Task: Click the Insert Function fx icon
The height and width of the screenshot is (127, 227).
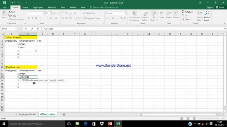Action: click(x=38, y=29)
